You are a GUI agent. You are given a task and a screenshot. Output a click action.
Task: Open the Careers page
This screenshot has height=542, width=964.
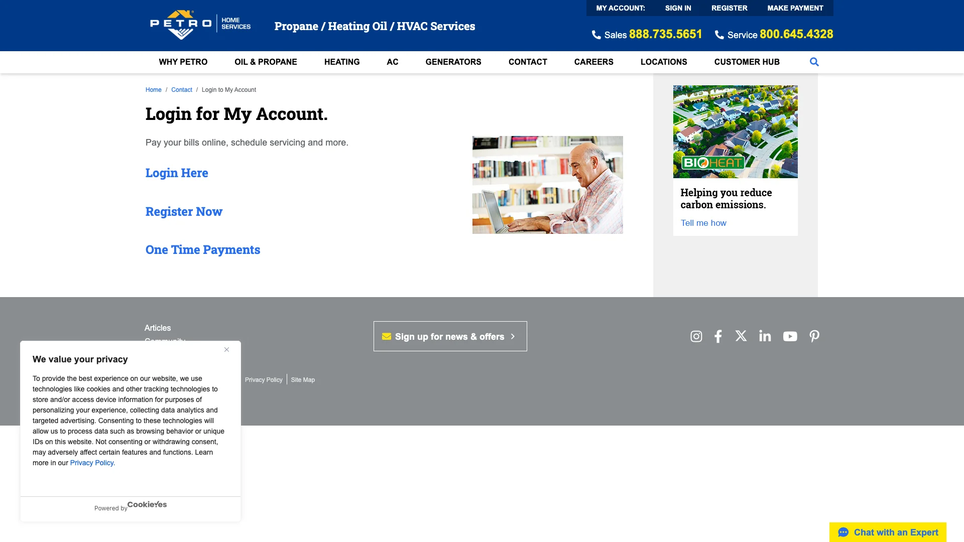(594, 62)
